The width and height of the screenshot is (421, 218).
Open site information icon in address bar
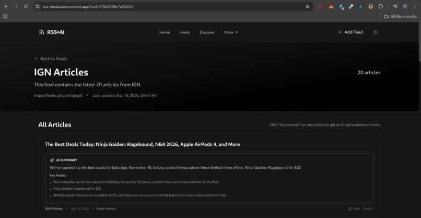38,6
